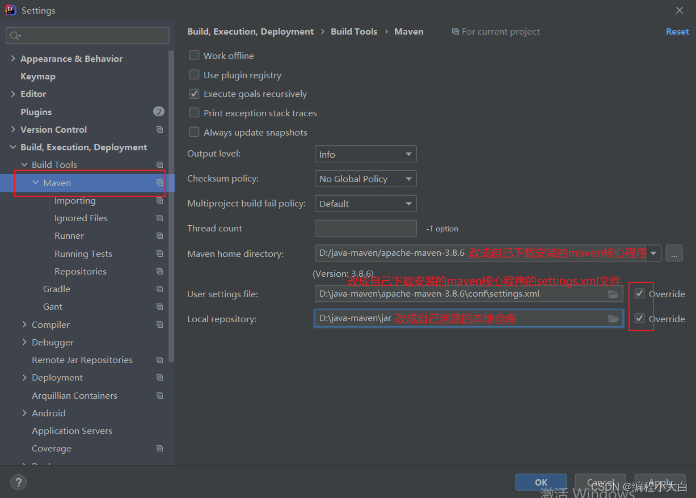Expand the Debugger node
This screenshot has width=696, height=498.
coord(24,342)
